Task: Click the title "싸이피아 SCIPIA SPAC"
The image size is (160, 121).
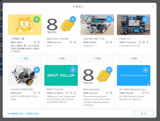Action: pos(22,89)
